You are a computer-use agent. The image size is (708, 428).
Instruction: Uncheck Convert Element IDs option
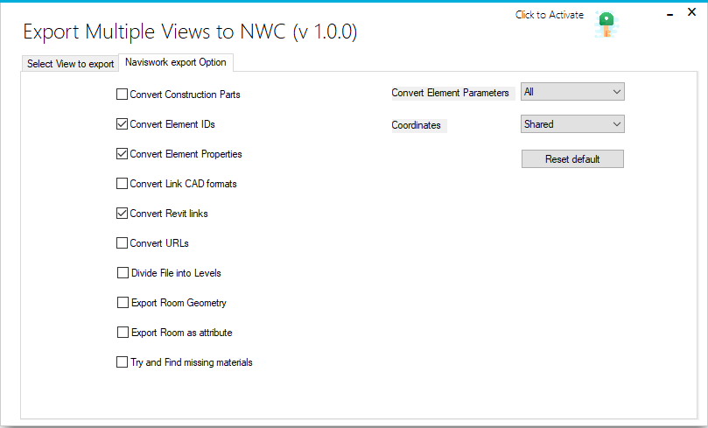(x=122, y=124)
